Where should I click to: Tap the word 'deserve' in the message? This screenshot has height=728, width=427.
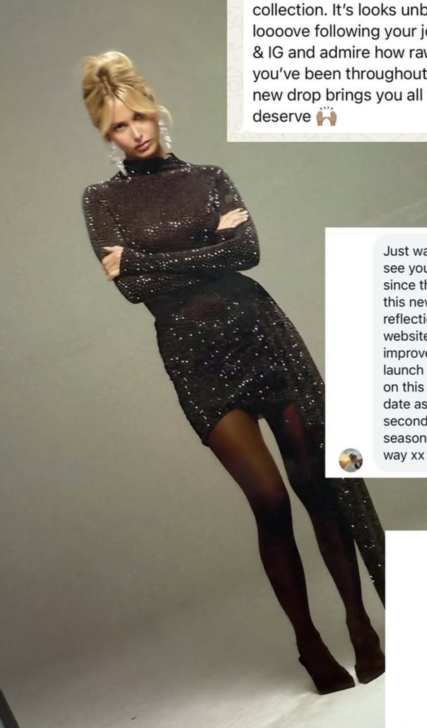point(282,116)
